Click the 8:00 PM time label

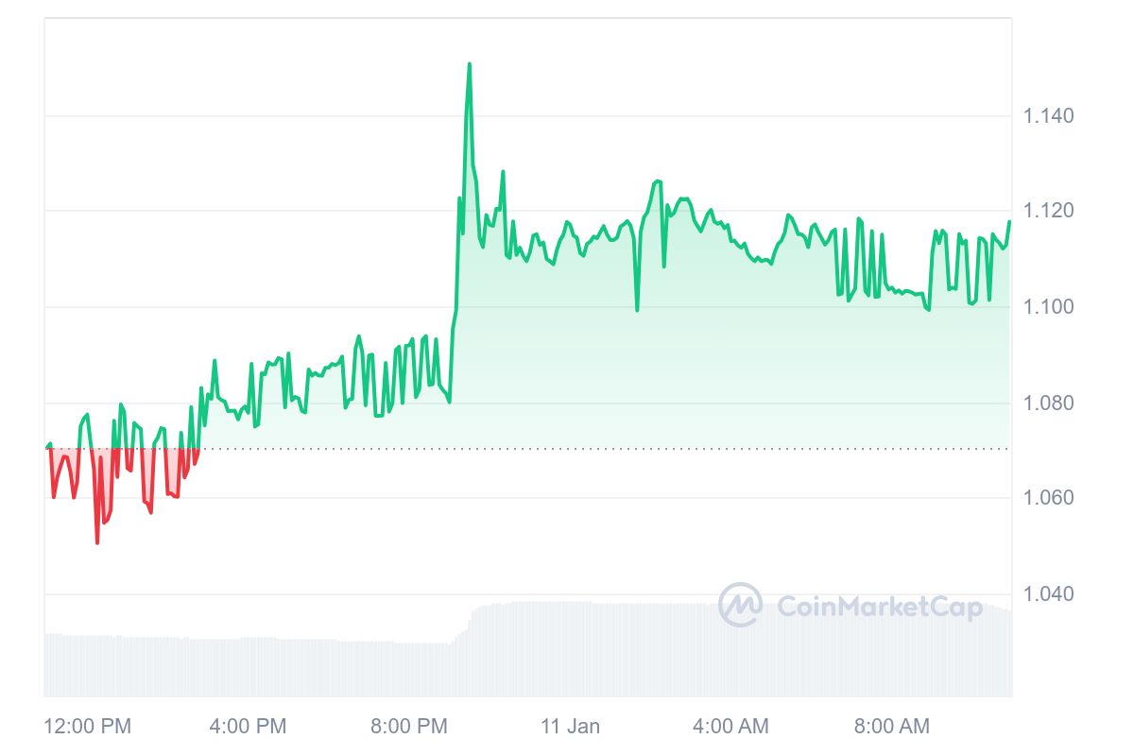point(408,726)
